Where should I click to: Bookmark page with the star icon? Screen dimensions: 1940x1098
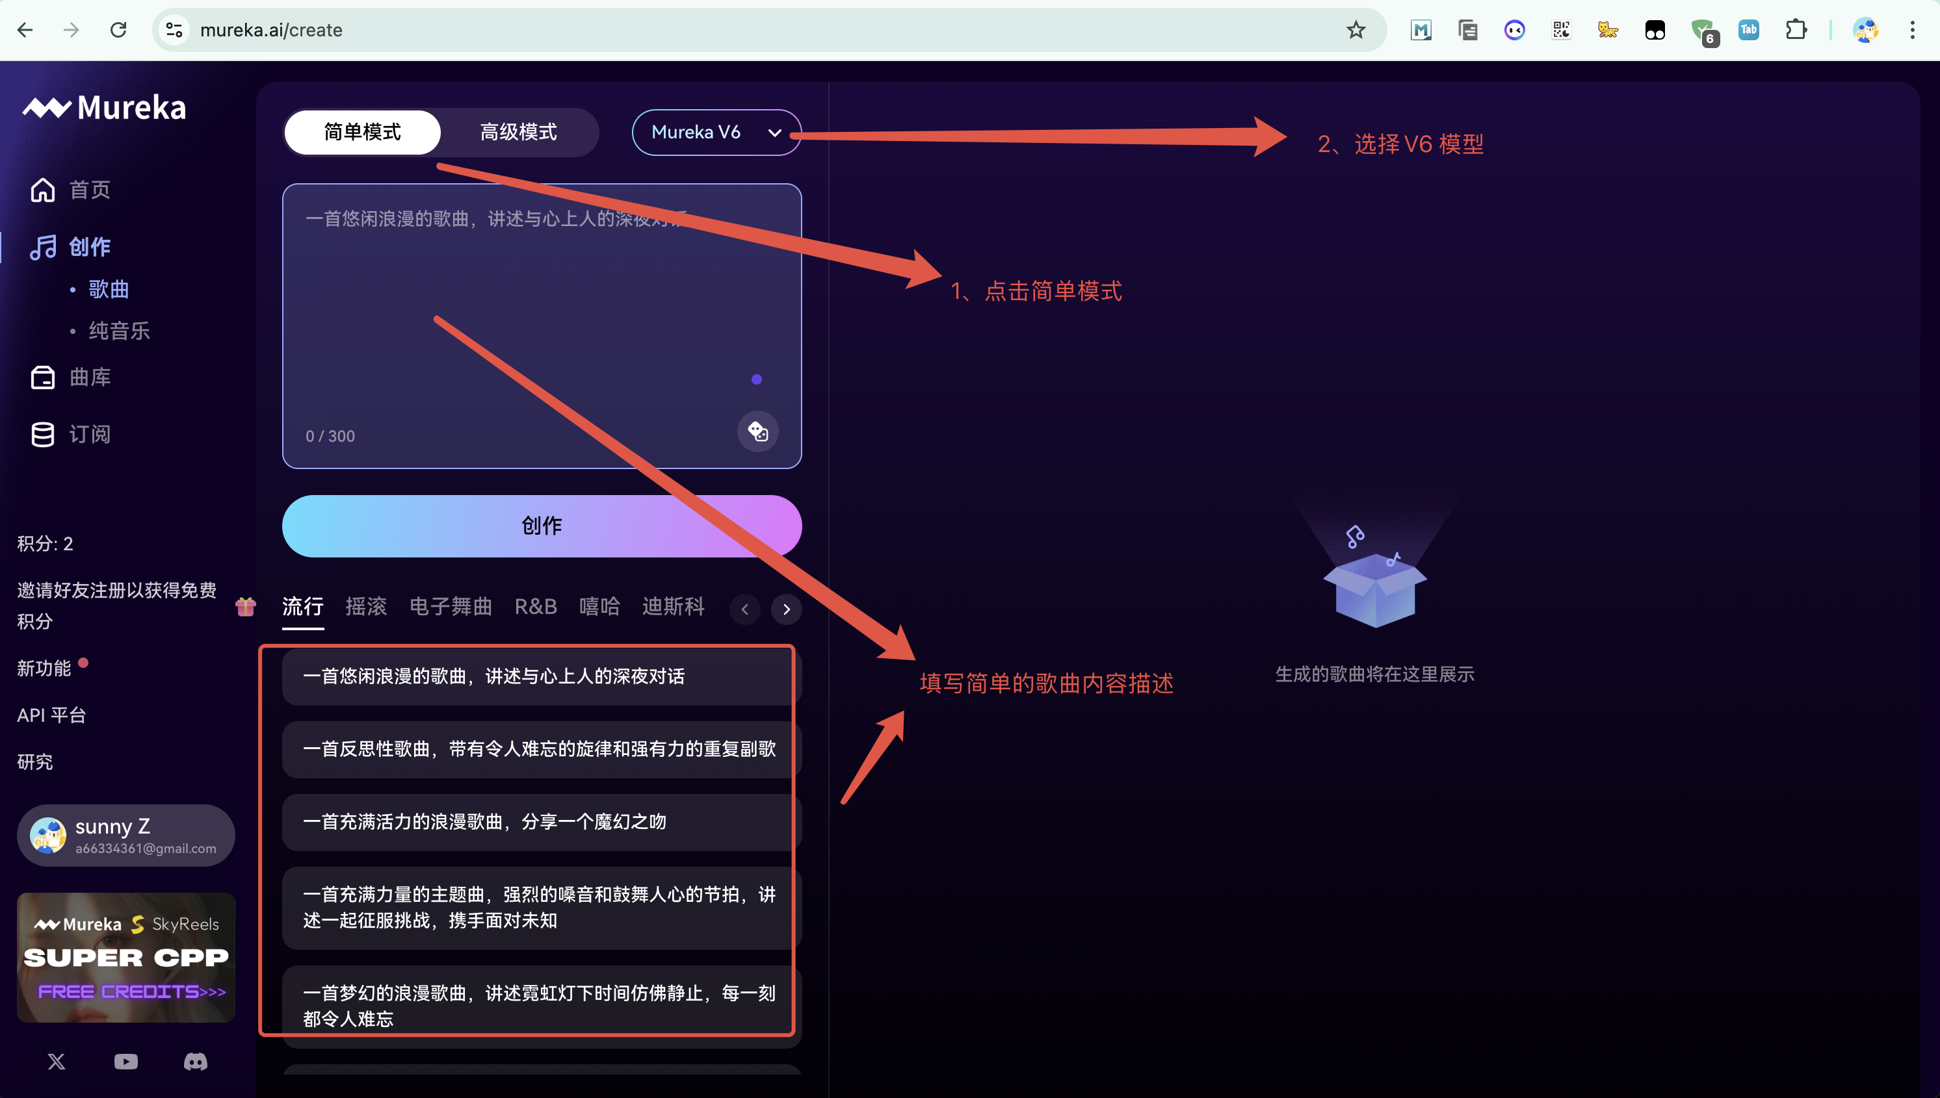point(1356,30)
